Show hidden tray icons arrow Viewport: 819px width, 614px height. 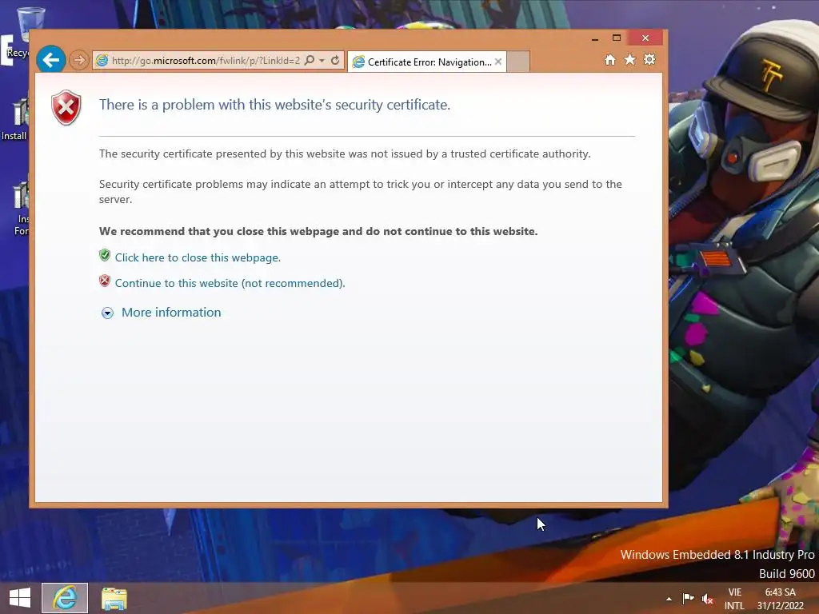[669, 599]
